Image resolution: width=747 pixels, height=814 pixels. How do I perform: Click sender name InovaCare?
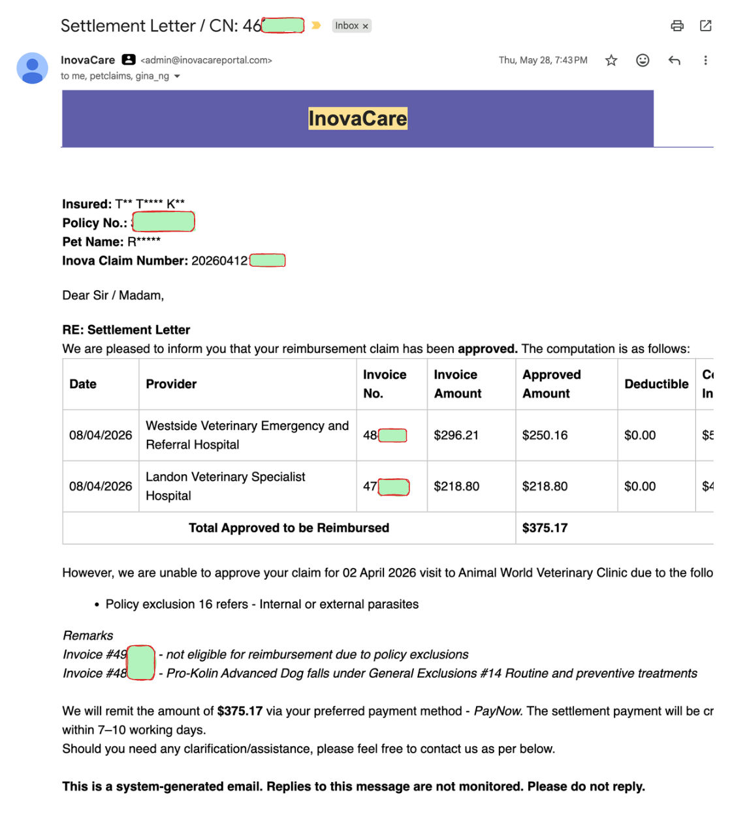point(87,60)
